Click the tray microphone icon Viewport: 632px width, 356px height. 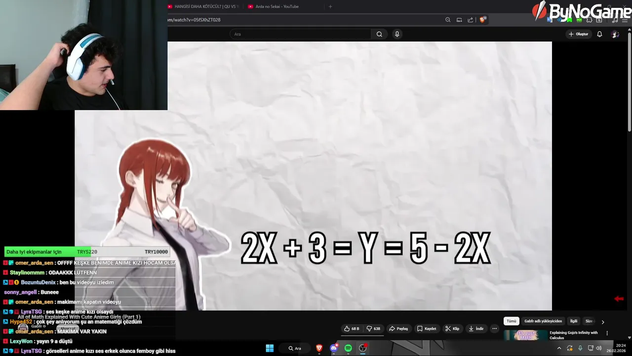pyautogui.click(x=580, y=348)
